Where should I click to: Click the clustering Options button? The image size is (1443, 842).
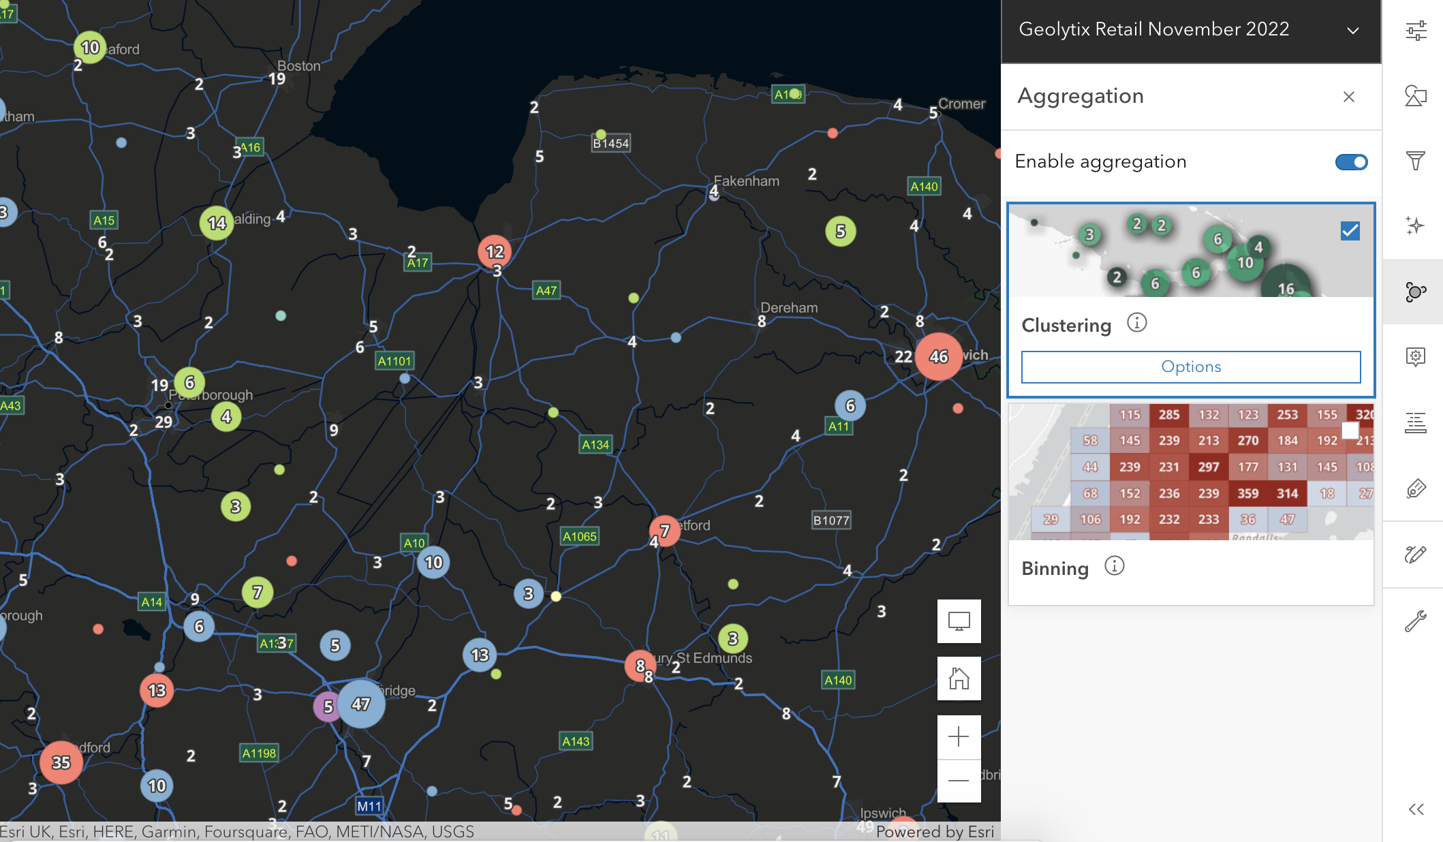coord(1190,367)
